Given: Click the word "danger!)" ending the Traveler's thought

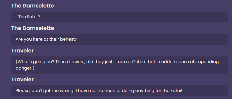Looking at the screenshot, I should point(25,68).
